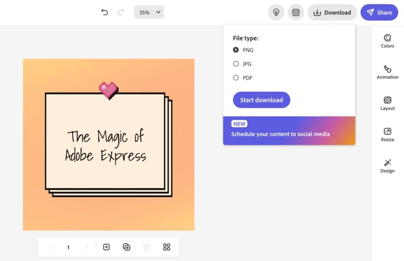Viewport: 404px width, 261px height.
Task: Open the schedule content to social media banner
Action: [289, 130]
